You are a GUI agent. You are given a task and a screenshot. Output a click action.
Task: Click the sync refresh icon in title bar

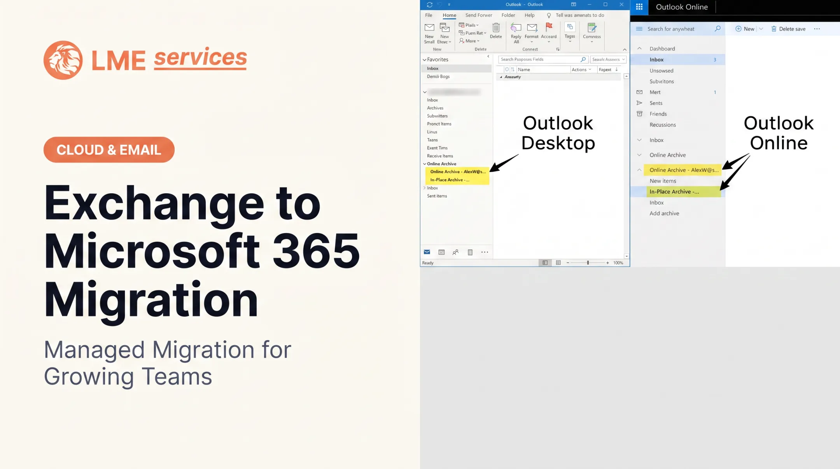[x=429, y=5]
